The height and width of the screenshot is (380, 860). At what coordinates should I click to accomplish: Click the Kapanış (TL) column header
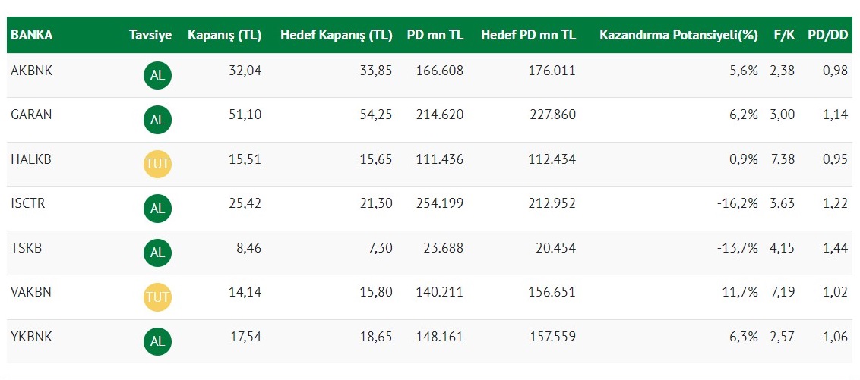[x=224, y=35]
